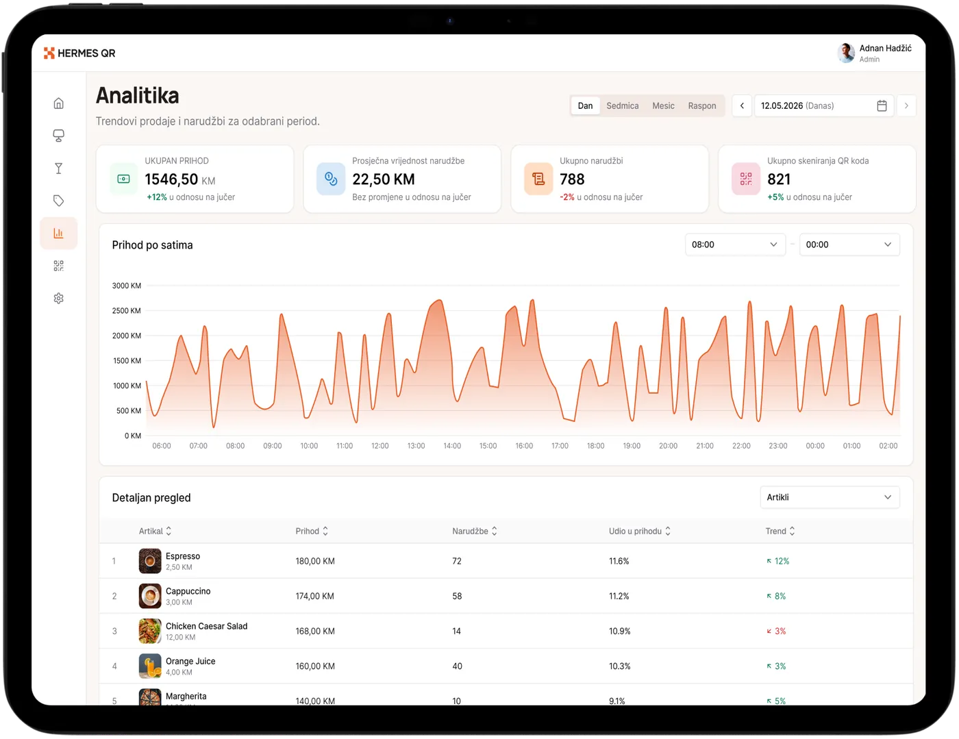Click the "11.2%" share cell
Viewport: 959px width, 739px height.
click(x=619, y=596)
